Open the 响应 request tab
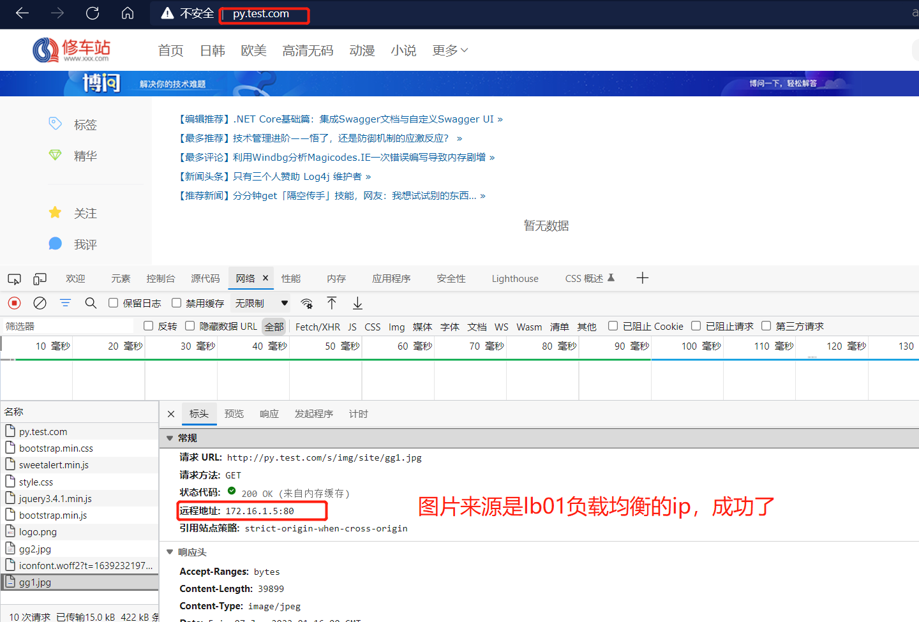919x622 pixels. [269, 414]
